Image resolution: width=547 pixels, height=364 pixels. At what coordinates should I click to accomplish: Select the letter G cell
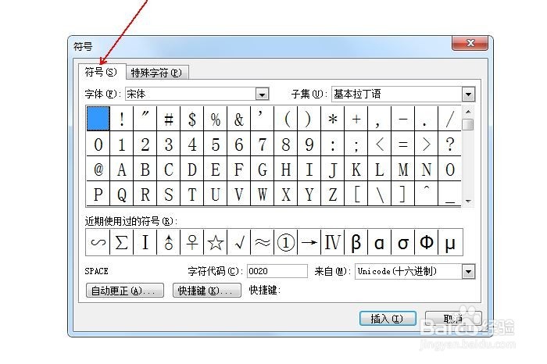coord(262,169)
